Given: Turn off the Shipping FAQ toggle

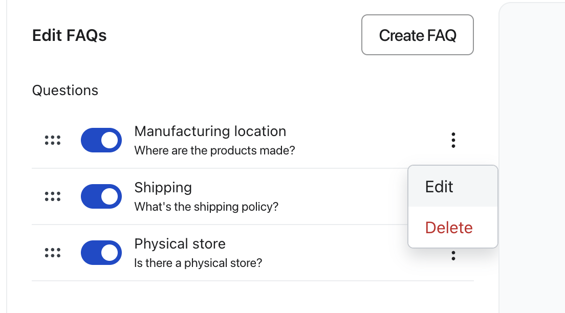Looking at the screenshot, I should [x=101, y=196].
